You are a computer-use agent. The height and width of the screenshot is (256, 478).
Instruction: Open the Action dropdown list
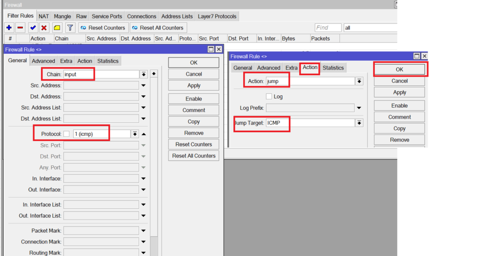tap(359, 81)
